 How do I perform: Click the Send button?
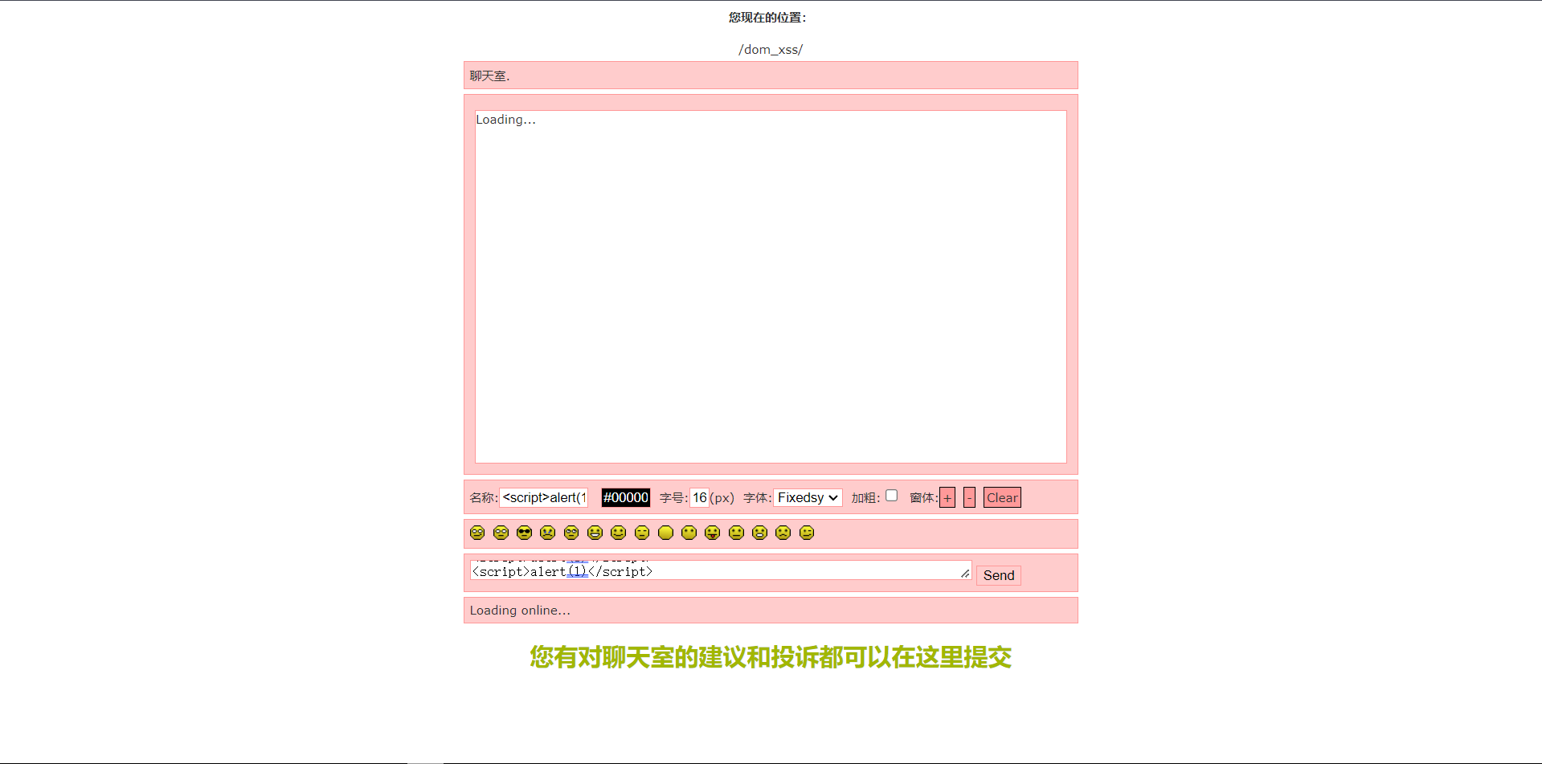click(999, 575)
